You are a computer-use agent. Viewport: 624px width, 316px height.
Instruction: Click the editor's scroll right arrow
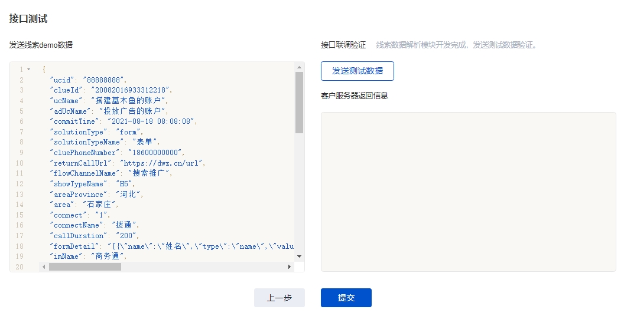coord(290,267)
